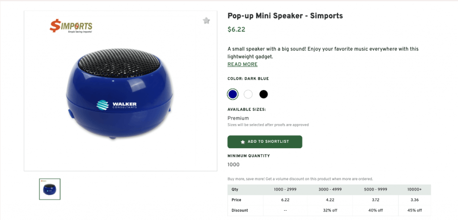The width and height of the screenshot is (458, 220).
Task: Select the Premium size option
Action: 239,118
